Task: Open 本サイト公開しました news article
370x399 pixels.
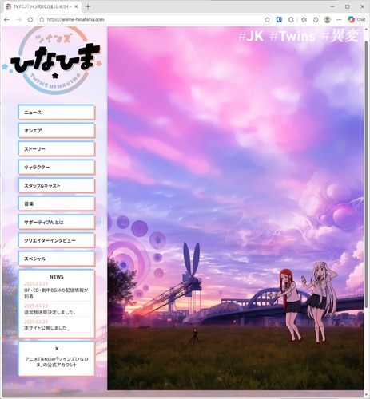Action: click(46, 328)
